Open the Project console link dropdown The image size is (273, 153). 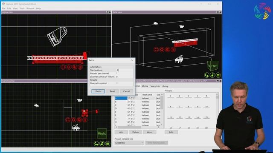tap(129, 143)
